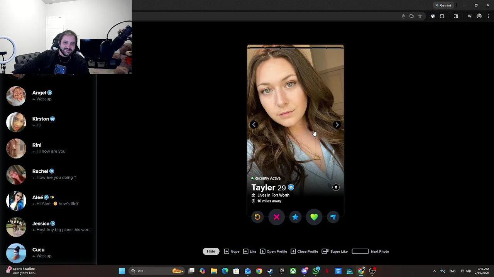Open WhatsApp from the taskbar
The height and width of the screenshot is (277, 494).
tap(316, 271)
